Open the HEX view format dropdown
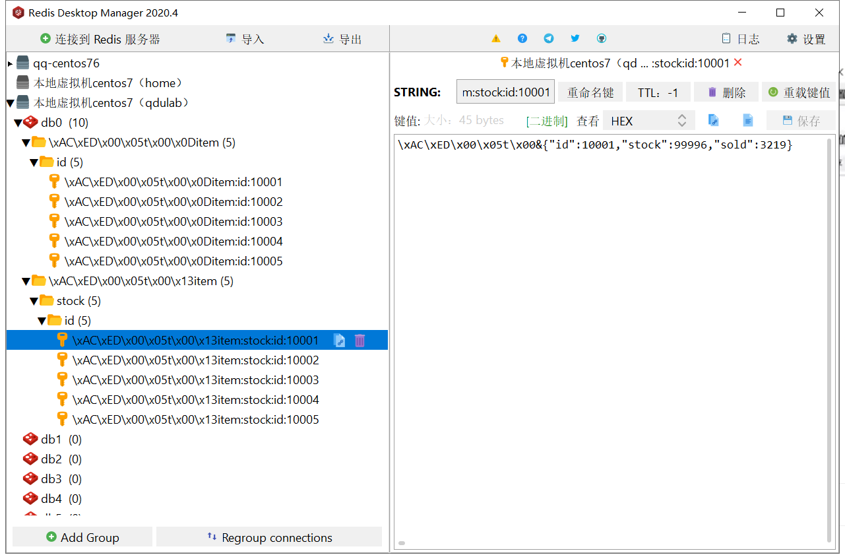The height and width of the screenshot is (559, 845). coord(649,121)
